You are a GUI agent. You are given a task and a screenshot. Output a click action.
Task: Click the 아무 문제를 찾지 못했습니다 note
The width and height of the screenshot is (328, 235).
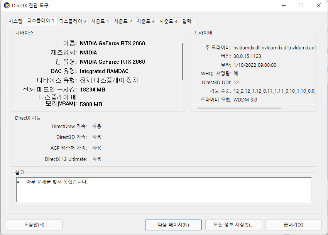(57, 182)
